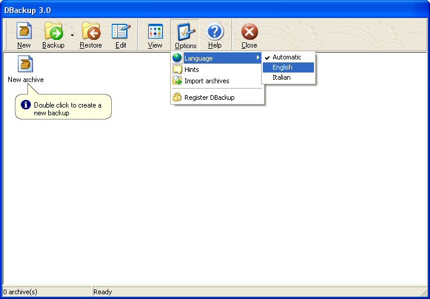
Task: Select the New archive item icon
Action: 25,64
